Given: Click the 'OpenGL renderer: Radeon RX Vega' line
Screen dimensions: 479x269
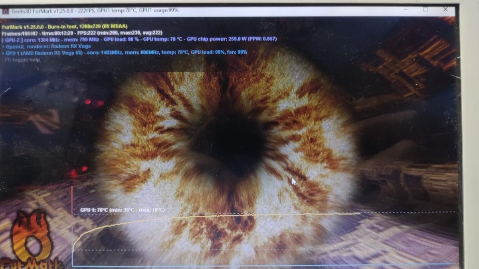Looking at the screenshot, I should (46, 46).
